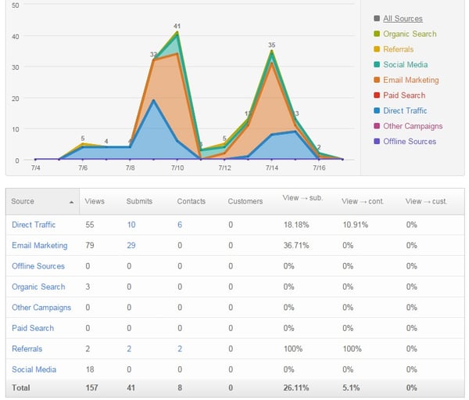Viewport: 469px width, 400px height.
Task: Sort by Source column arrow
Action: [71, 202]
